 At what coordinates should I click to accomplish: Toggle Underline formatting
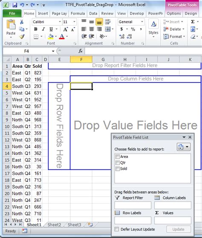pyautogui.click(x=51, y=29)
